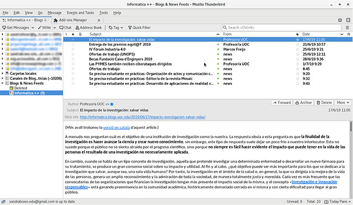Open the informatica.blogs.uoc.edu website link
Viewport: 353px width, 205px height.
(x=142, y=117)
